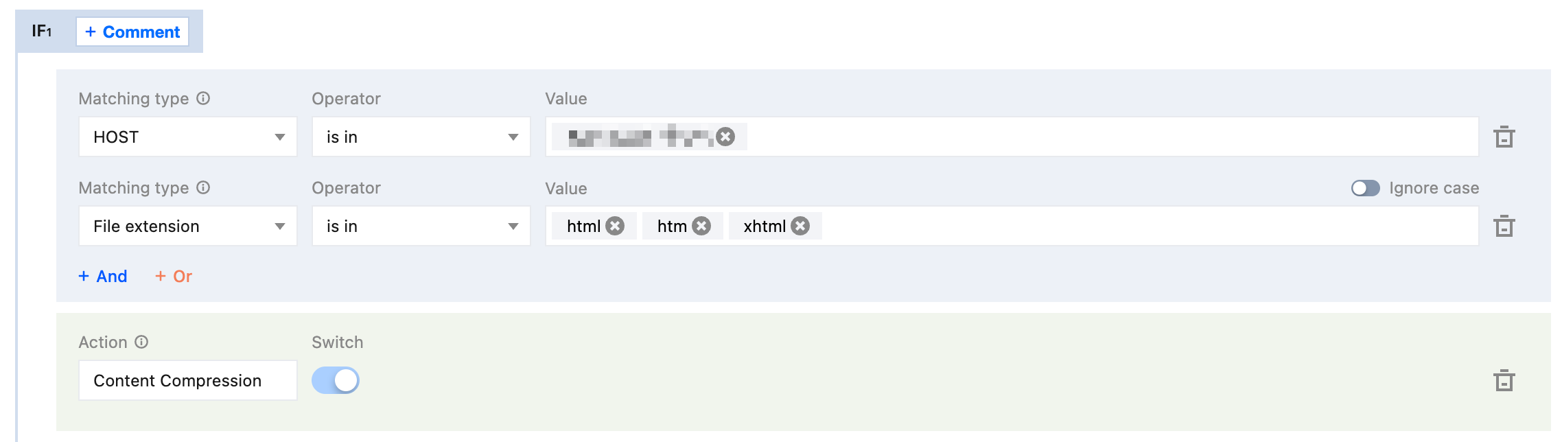This screenshot has width=1562, height=442.
Task: Open the HOST matching type dropdown
Action: coord(187,137)
